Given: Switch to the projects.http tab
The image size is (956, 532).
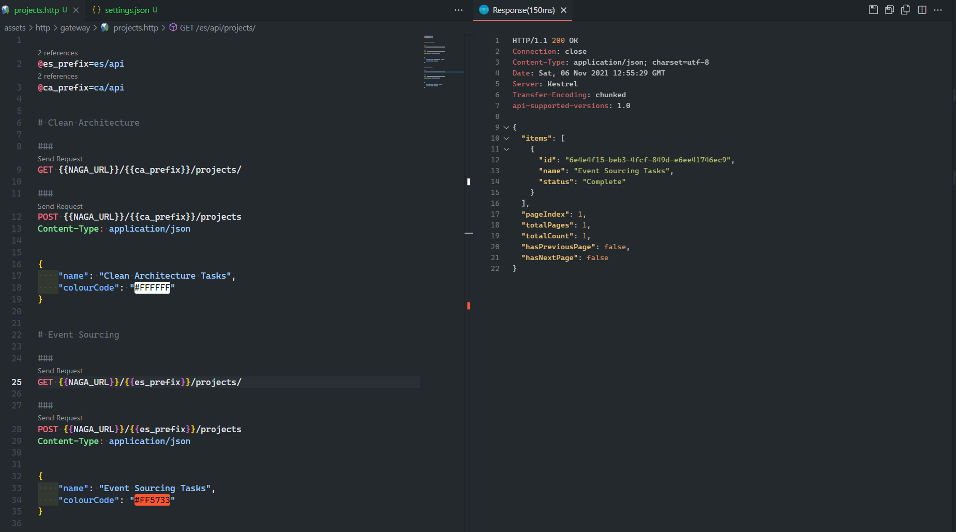Looking at the screenshot, I should click(37, 10).
